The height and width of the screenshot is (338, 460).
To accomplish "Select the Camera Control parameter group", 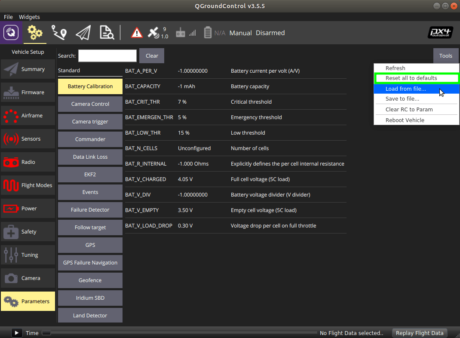I will 90,104.
